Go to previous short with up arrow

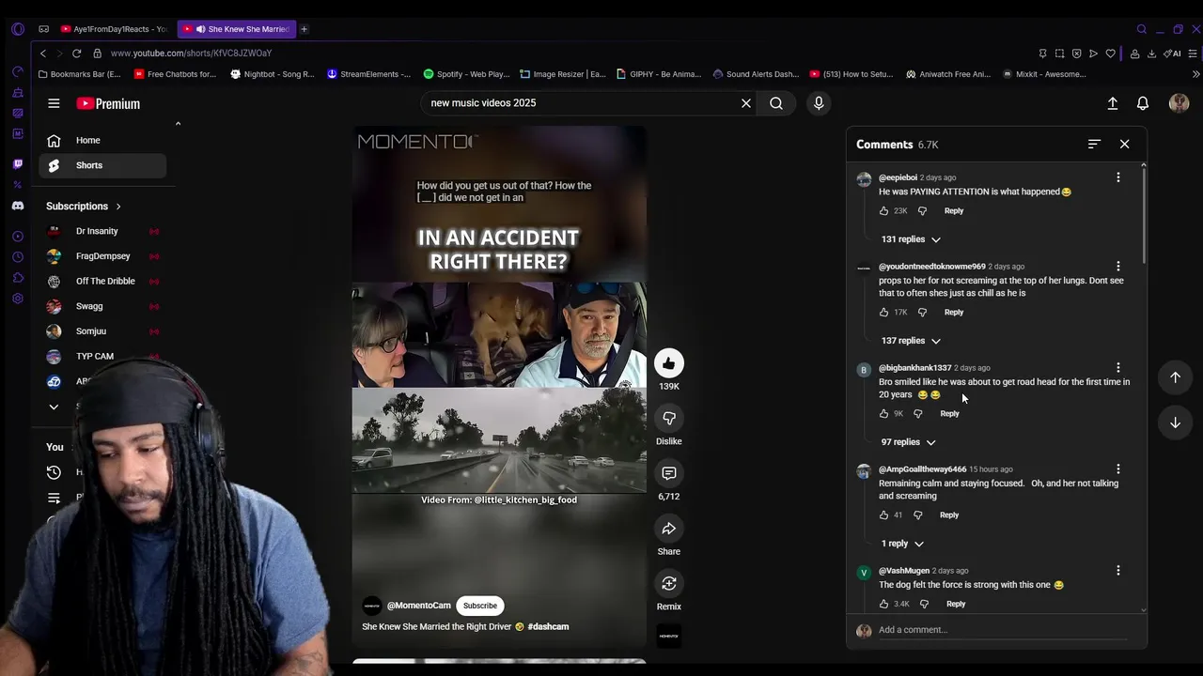(x=1175, y=377)
